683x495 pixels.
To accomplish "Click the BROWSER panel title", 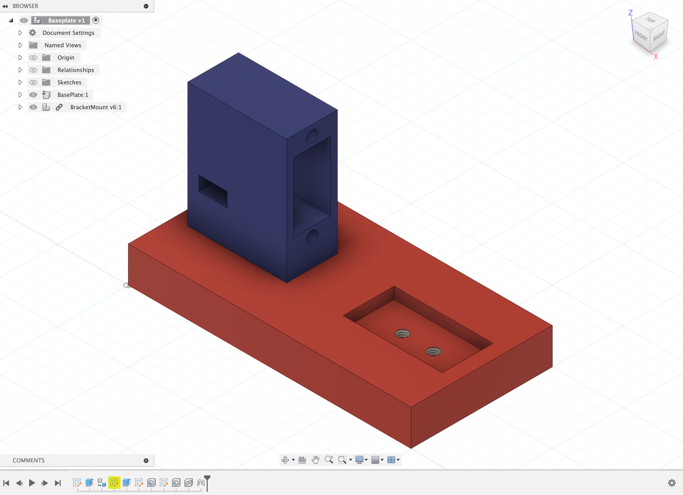I will pyautogui.click(x=25, y=6).
